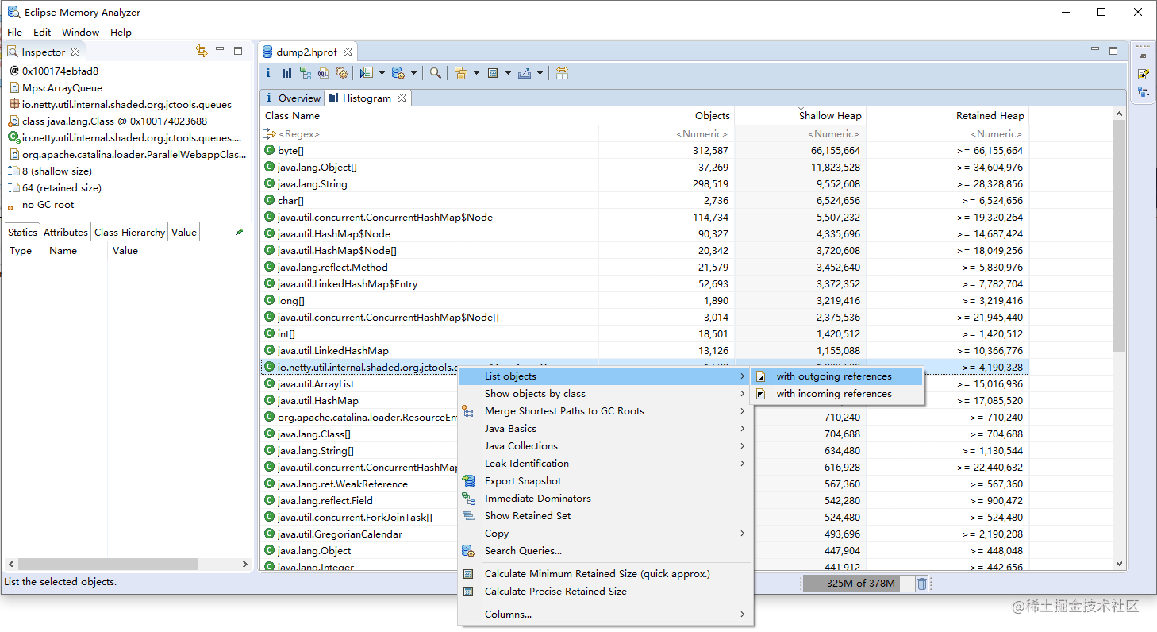The height and width of the screenshot is (632, 1157).
Task: Select 'Calculate Minimum Retained Size (quick approx.)'
Action: tap(605, 574)
